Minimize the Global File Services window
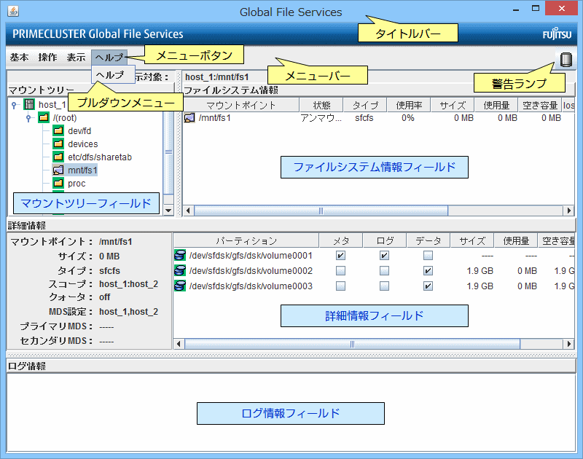The height and width of the screenshot is (459, 583). (x=516, y=9)
